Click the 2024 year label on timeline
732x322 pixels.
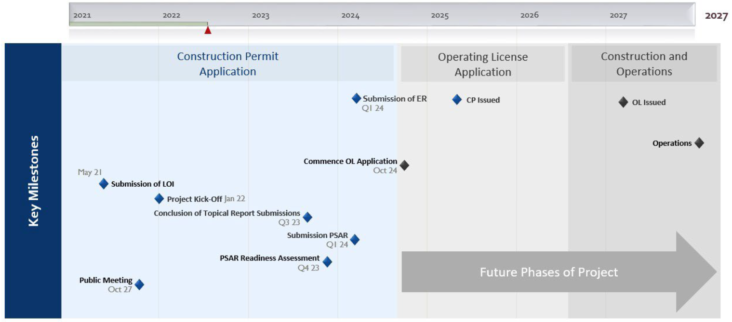point(350,15)
